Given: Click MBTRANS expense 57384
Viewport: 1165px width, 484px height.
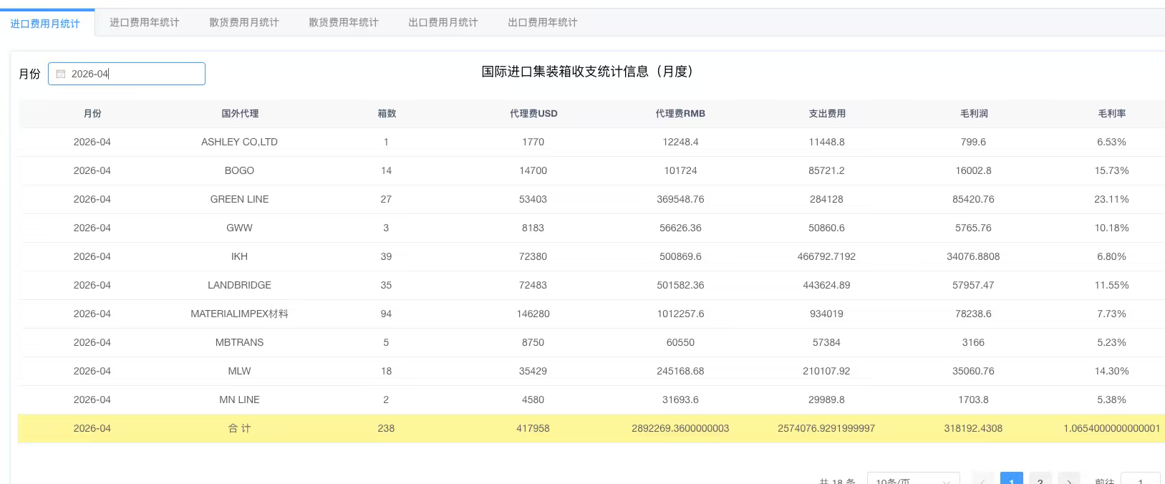Looking at the screenshot, I should 826,342.
